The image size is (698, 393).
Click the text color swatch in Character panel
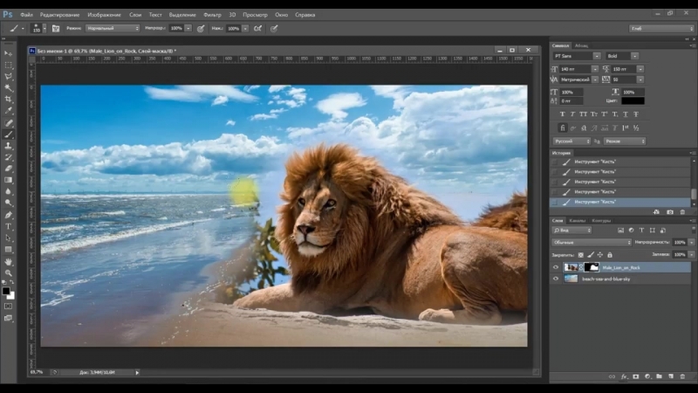click(x=633, y=100)
